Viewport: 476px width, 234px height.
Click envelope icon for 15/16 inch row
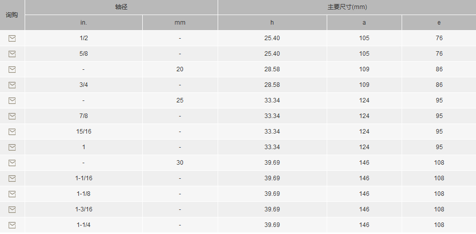(x=12, y=132)
